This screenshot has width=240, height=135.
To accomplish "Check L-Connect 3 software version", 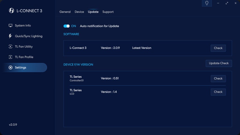I will pyautogui.click(x=218, y=48).
